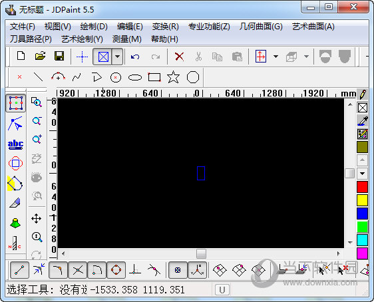This screenshot has height=302, width=374.
Task: Click the NC toolpath icon
Action: tap(15, 243)
